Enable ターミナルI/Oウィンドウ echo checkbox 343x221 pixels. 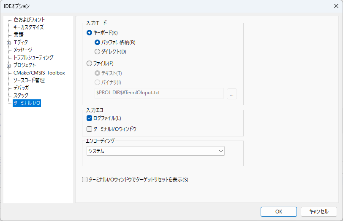(x=89, y=129)
